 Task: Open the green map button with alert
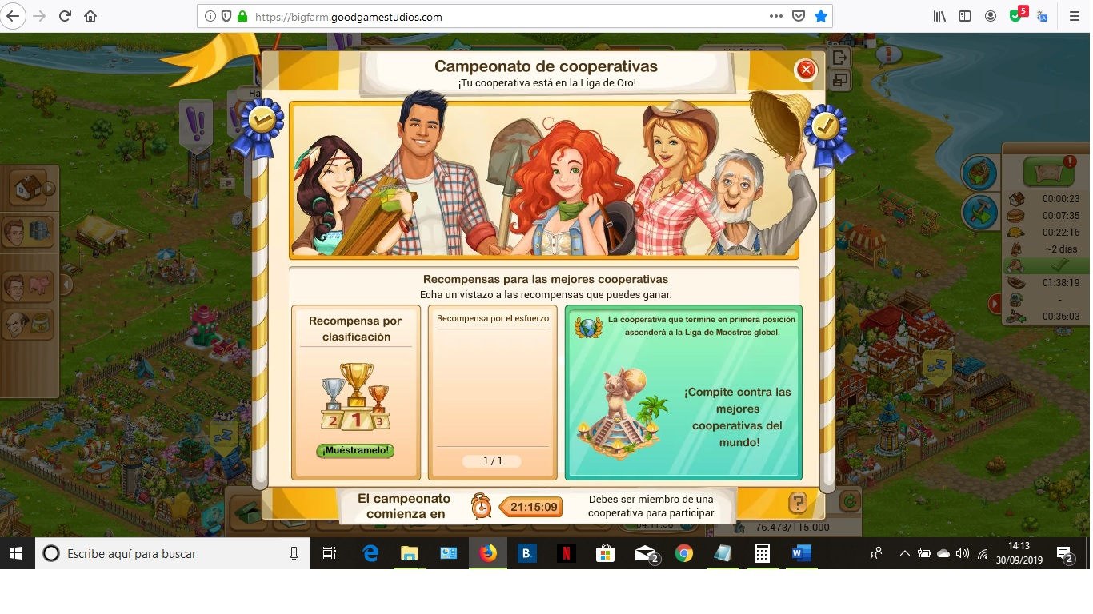click(x=1048, y=171)
